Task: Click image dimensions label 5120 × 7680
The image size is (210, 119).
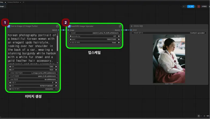Action: click(169, 84)
